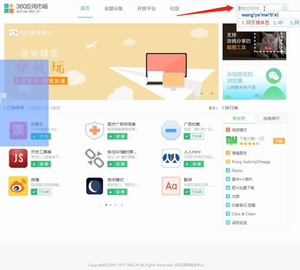The width and height of the screenshot is (300, 270).
Task: Select third banner carousel dot
Action: tap(212, 93)
